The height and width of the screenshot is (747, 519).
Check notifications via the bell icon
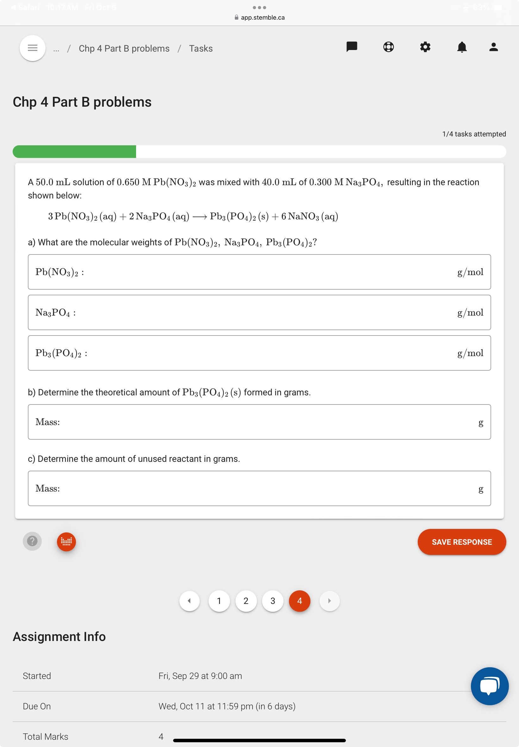[x=462, y=47]
